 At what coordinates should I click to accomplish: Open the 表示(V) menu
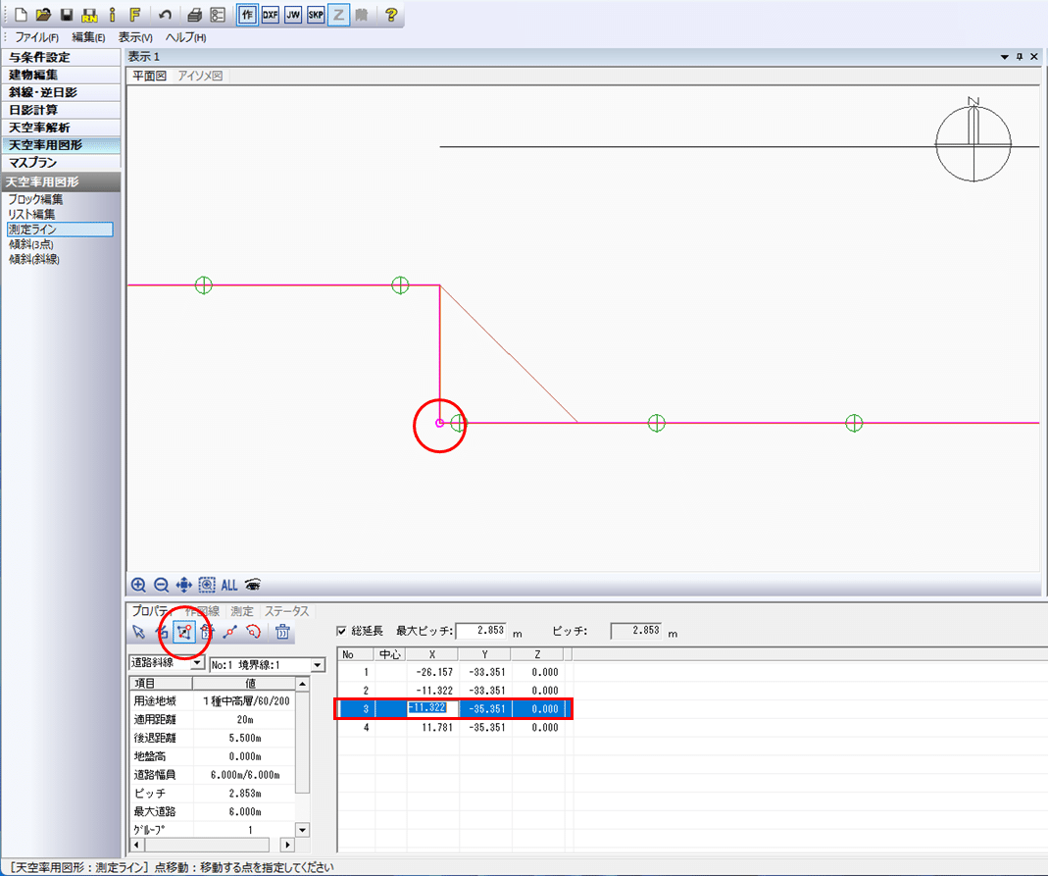click(x=135, y=37)
